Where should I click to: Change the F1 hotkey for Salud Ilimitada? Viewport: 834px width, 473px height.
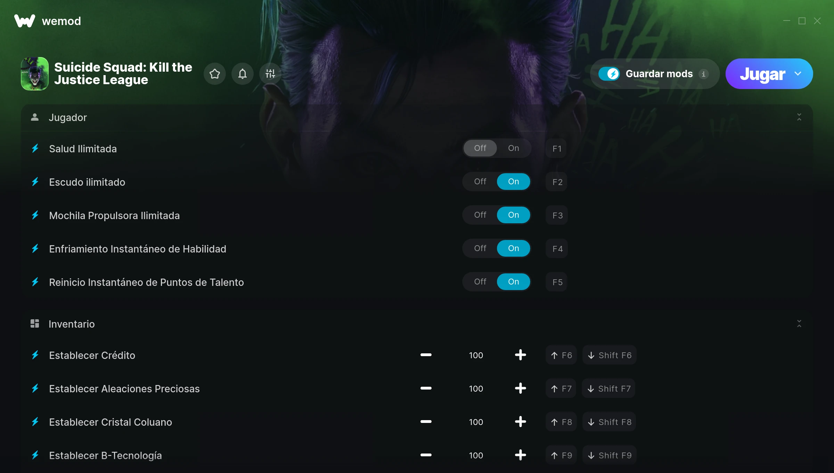click(x=556, y=149)
